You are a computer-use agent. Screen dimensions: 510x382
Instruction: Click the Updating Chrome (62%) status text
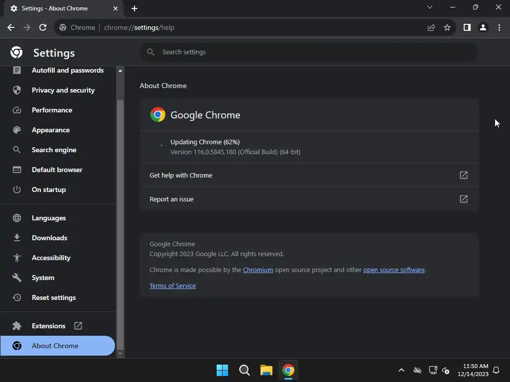205,142
